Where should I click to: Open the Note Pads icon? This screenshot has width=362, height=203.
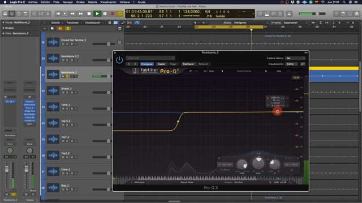343,14
